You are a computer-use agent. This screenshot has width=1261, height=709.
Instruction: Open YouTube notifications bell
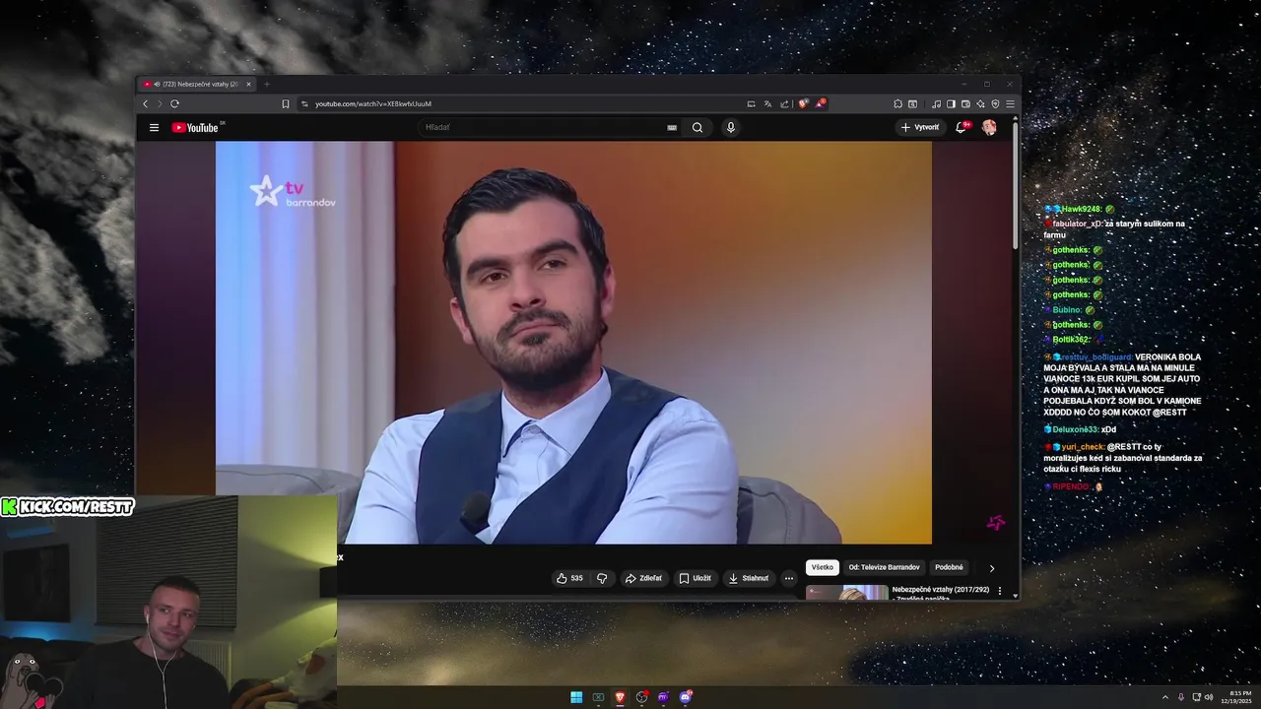[962, 127]
